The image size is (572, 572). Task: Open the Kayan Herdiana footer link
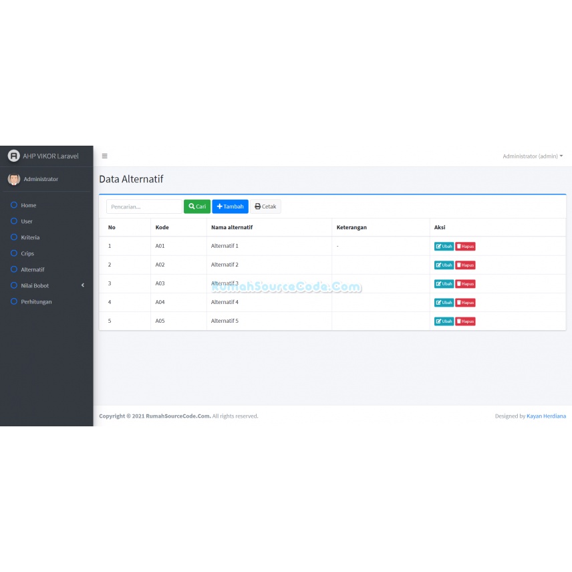point(546,416)
